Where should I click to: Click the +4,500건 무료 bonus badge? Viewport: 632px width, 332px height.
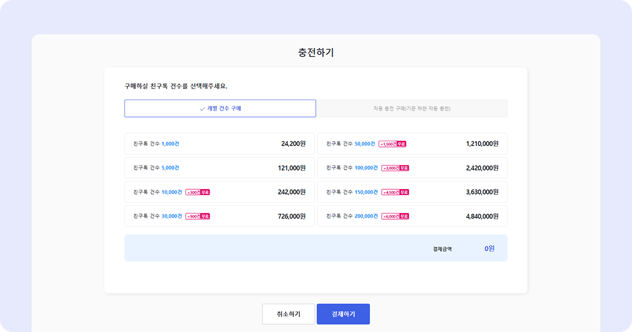click(396, 192)
